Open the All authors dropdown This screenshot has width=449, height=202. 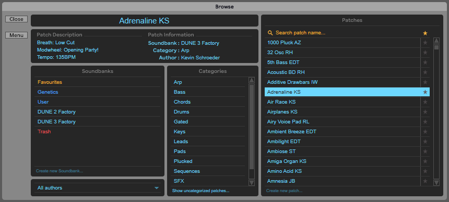click(98, 188)
